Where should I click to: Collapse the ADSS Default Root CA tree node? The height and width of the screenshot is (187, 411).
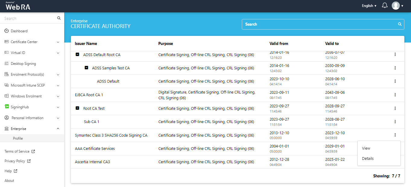(77, 55)
